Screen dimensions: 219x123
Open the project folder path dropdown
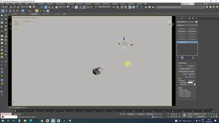point(181,7)
